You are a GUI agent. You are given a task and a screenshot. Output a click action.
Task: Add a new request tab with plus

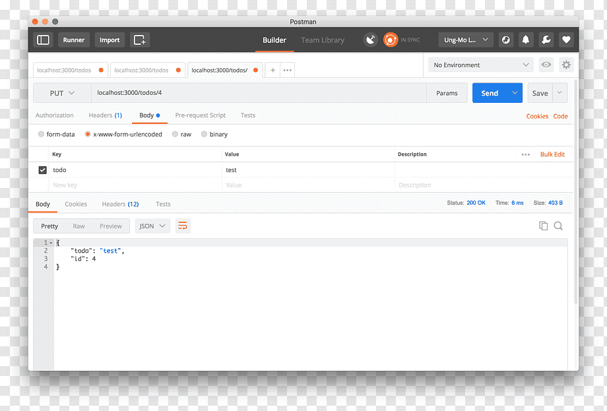272,70
